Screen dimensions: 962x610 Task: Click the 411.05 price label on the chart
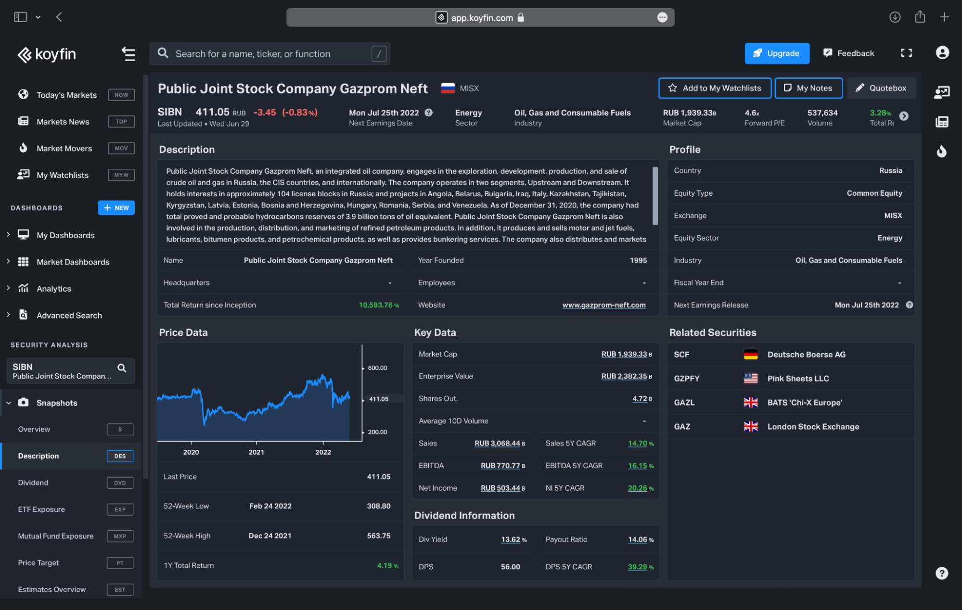point(379,399)
